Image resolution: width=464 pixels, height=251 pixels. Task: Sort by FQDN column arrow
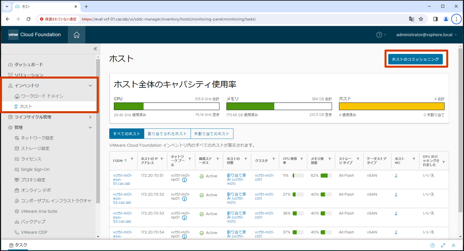[125, 160]
